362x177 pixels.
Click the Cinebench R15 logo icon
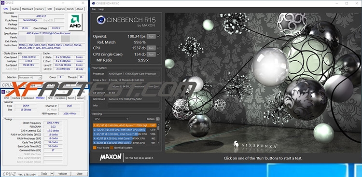pyautogui.click(x=101, y=20)
